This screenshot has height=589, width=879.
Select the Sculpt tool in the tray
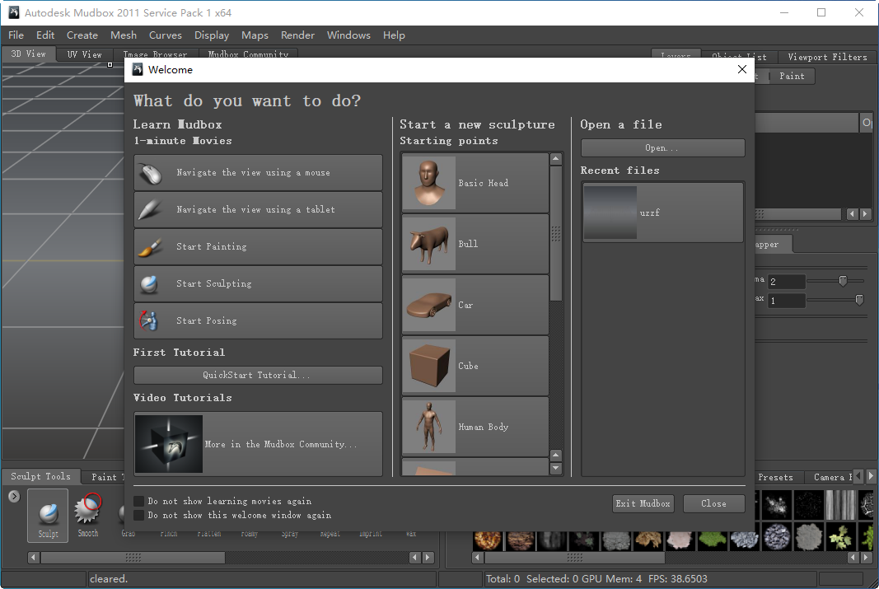49,515
